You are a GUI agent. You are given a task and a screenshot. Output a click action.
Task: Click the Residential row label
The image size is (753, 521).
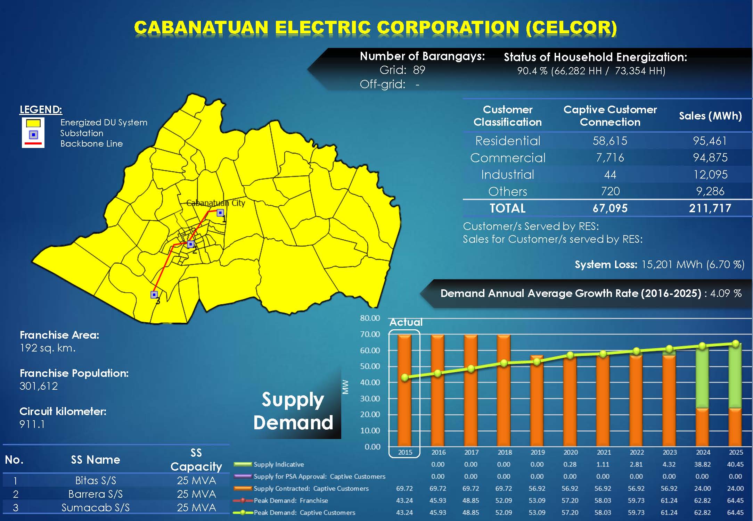[508, 141]
